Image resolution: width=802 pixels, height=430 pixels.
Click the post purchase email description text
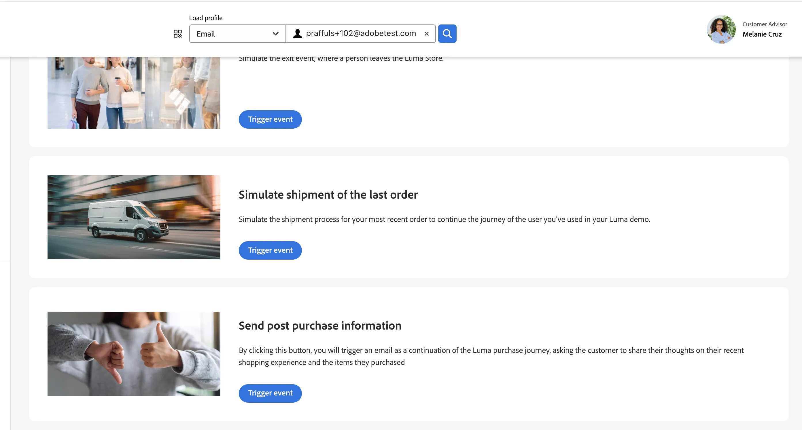[x=491, y=356]
